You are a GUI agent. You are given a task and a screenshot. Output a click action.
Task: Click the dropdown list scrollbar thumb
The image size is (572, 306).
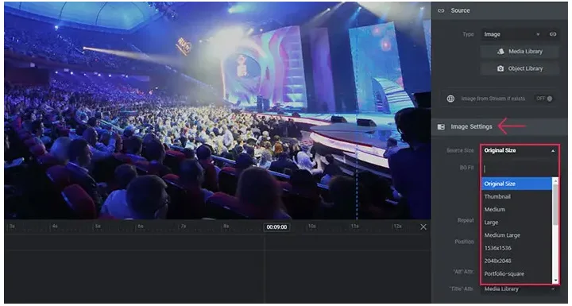(x=555, y=204)
